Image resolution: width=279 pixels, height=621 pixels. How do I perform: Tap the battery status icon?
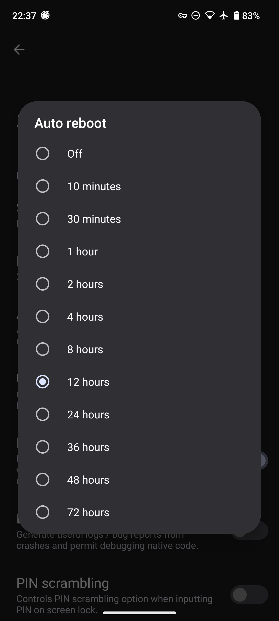[236, 16]
